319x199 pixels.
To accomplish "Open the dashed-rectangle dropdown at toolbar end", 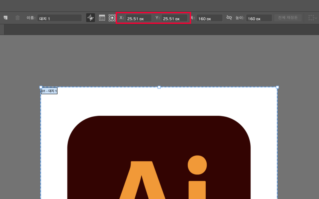I will (313, 18).
